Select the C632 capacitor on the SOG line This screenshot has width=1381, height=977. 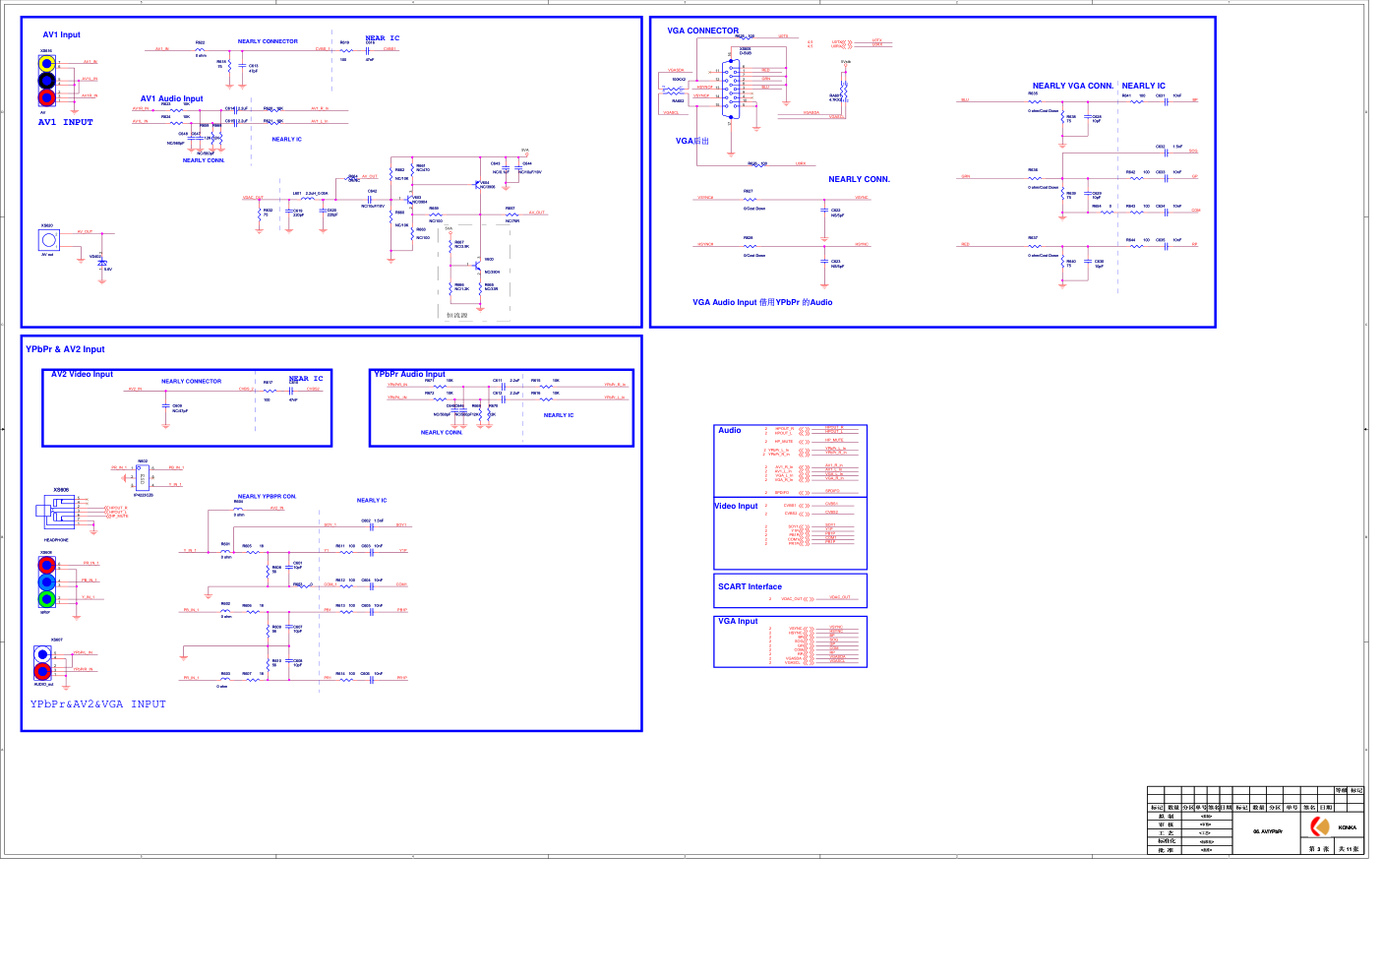tap(1167, 152)
